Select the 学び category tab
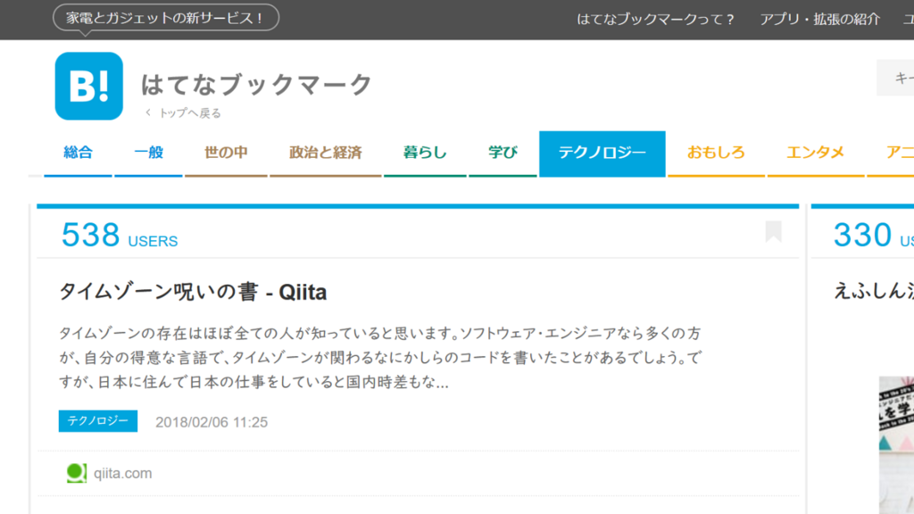The image size is (914, 514). (x=503, y=153)
